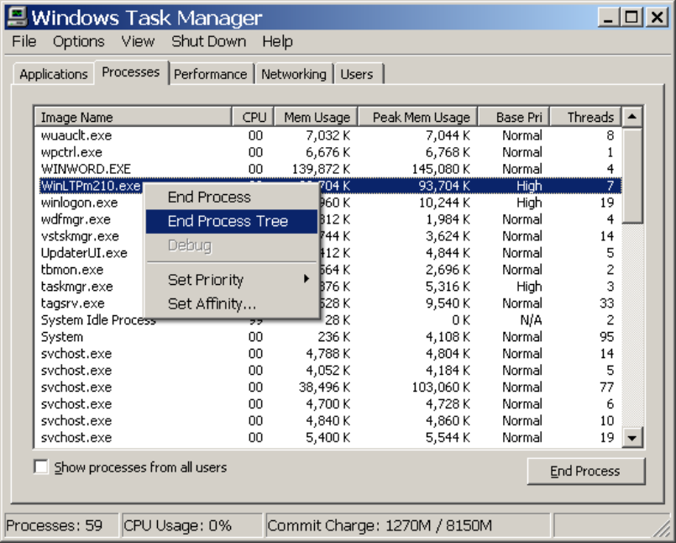This screenshot has height=543, width=676.
Task: Click the scrollbar down arrow
Action: [632, 437]
